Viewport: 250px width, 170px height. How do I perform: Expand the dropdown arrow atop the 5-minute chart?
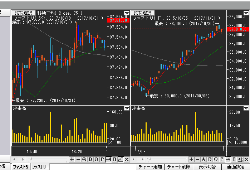[126, 13]
